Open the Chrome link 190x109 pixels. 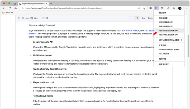[x=128, y=30]
